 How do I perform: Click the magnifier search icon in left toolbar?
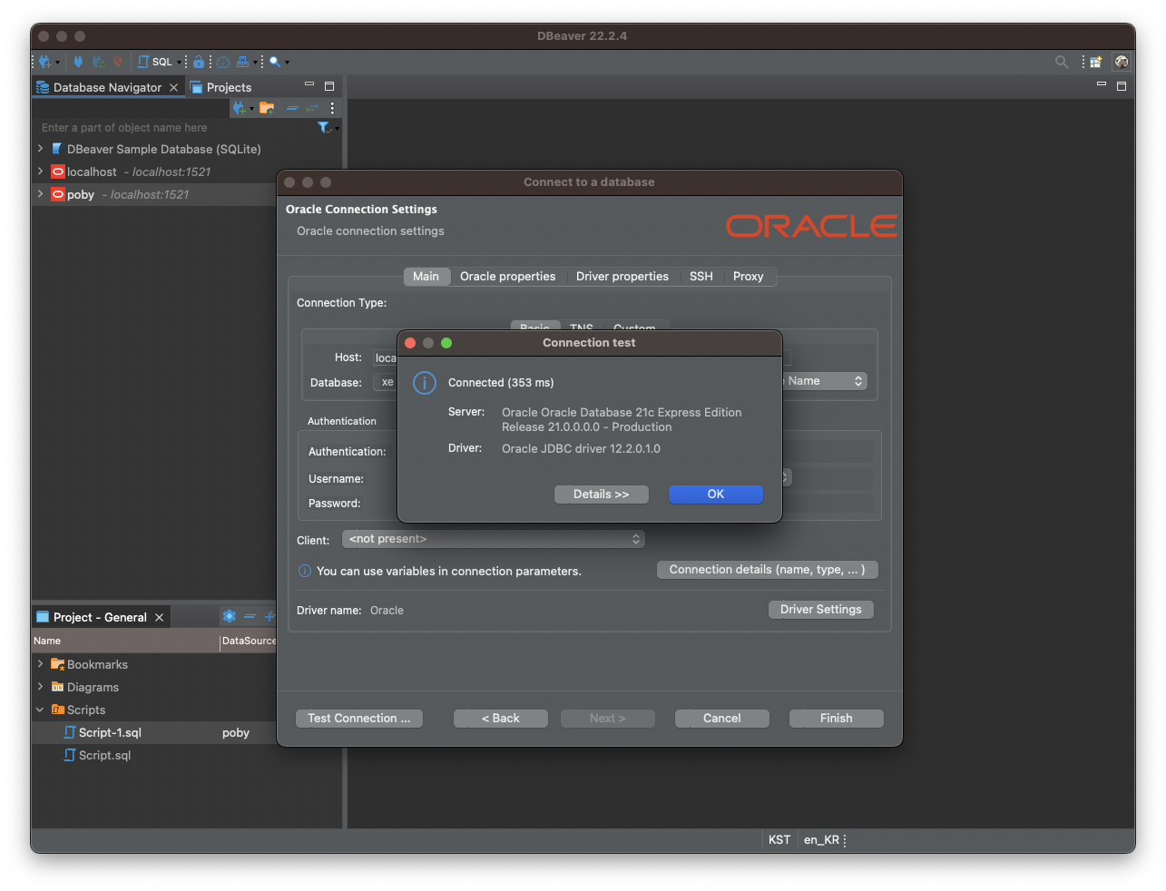coord(275,62)
